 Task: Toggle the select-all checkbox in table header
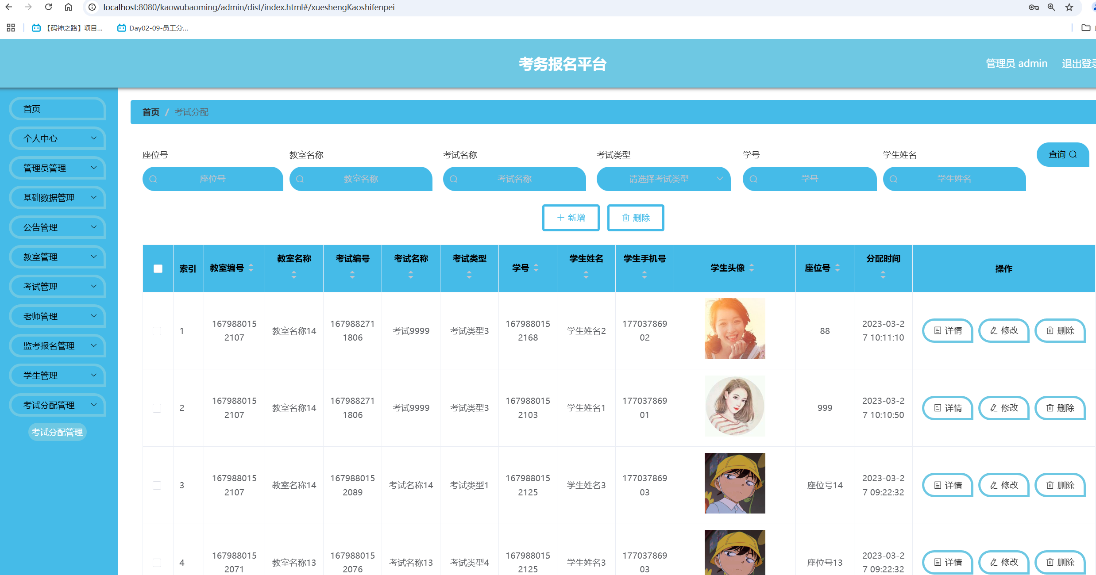[x=158, y=268]
